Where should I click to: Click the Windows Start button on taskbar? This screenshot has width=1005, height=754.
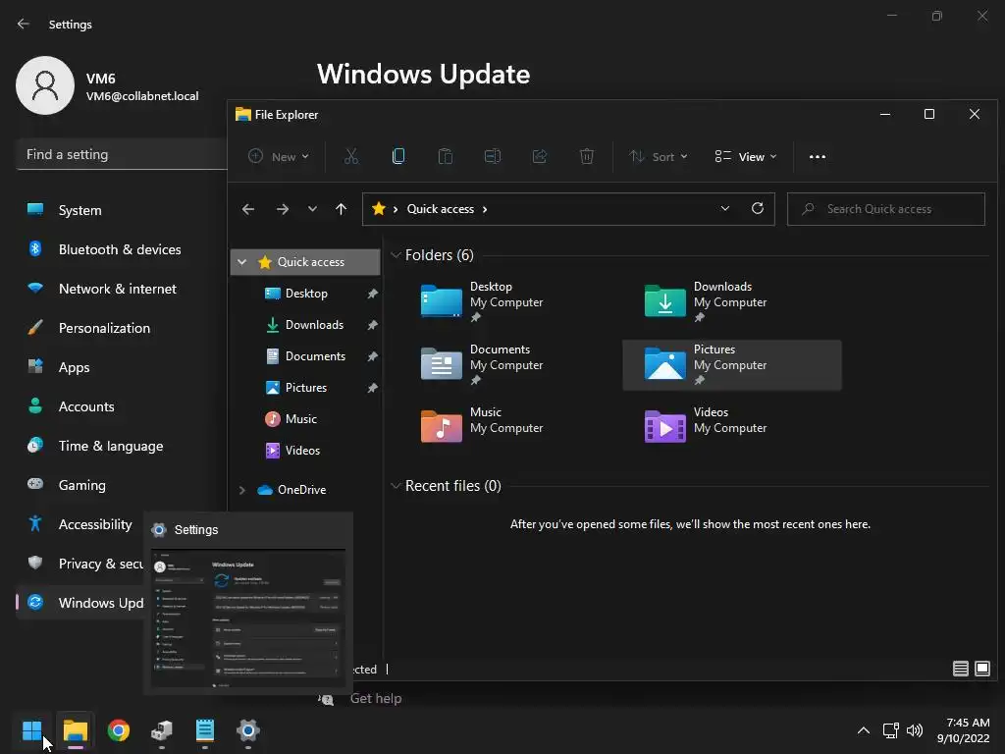click(x=32, y=730)
